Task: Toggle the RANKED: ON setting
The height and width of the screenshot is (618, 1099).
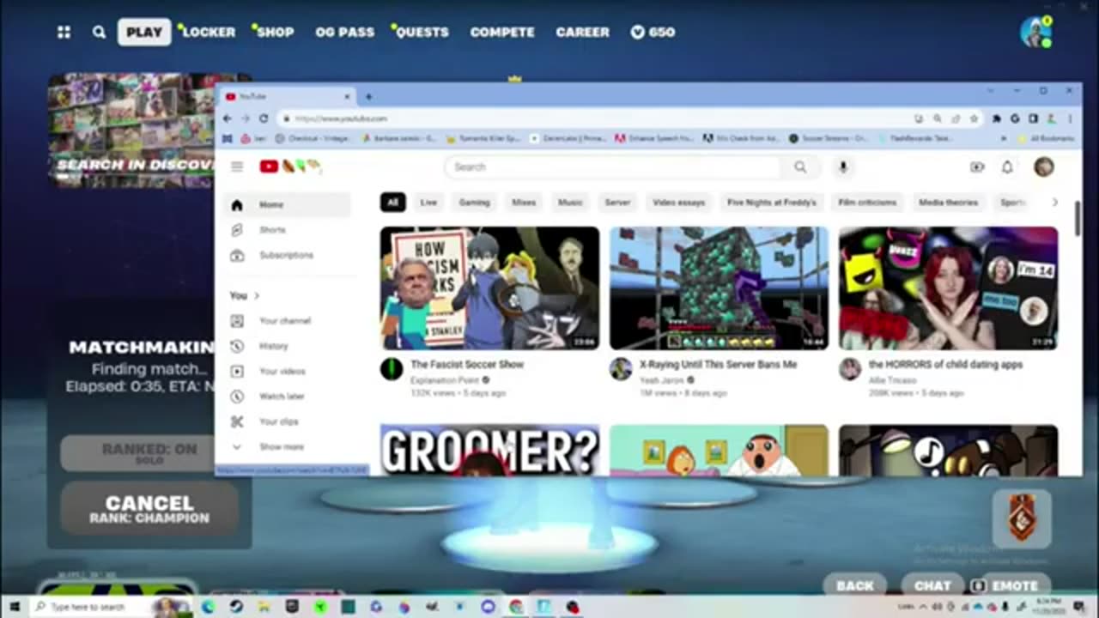Action: click(x=149, y=452)
